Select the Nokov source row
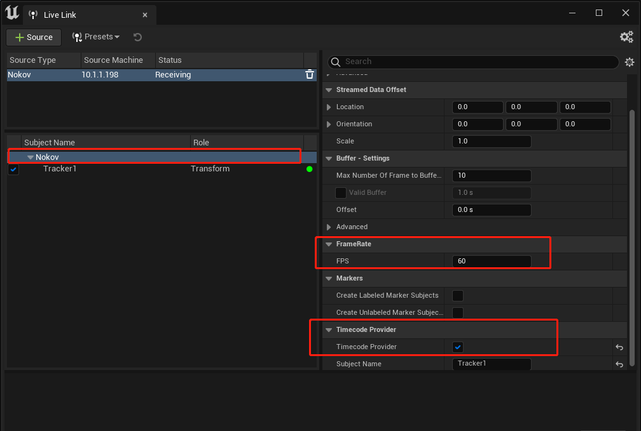This screenshot has height=431, width=641. (162, 75)
